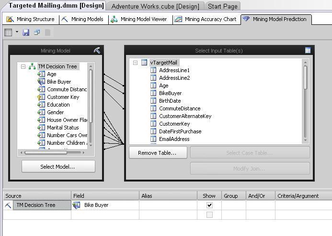Click the AddressLine1 field icon
Viewport: 332px width, 236px height.
153,70
